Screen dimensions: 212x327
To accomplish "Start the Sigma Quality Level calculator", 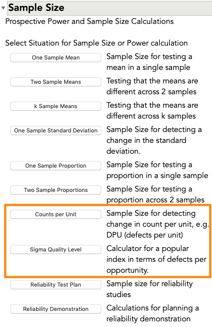I will point(56,249).
